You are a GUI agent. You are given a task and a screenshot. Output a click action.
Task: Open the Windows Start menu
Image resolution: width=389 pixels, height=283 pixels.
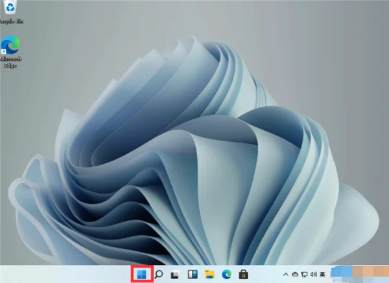(x=141, y=274)
